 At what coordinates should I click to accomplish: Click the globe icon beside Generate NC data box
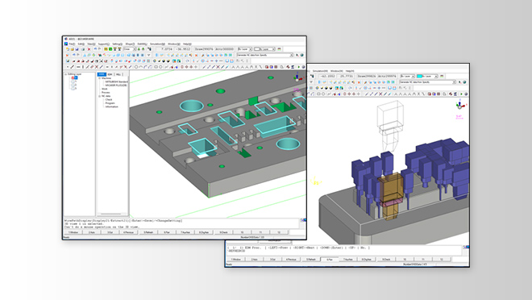302,55
